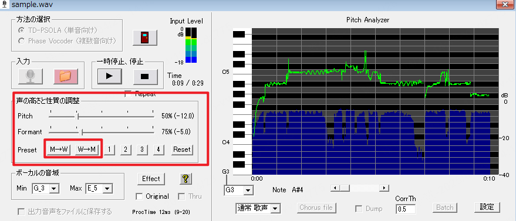Open the voice type dropdown below the analyzer
Image resolution: width=516 pixels, height=221 pixels.
point(258,208)
